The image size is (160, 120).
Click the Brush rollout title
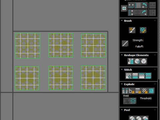(x=128, y=21)
